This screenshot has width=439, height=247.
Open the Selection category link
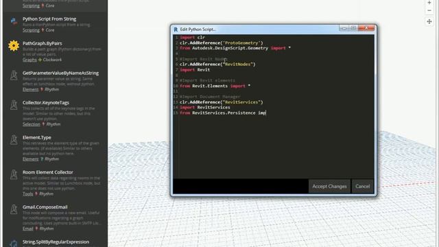(32, 124)
